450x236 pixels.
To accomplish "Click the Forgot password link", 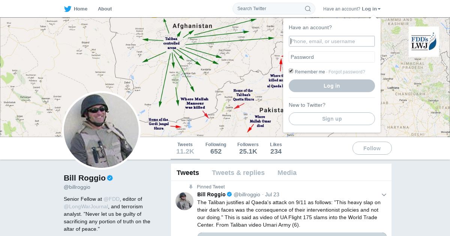I will pos(346,72).
